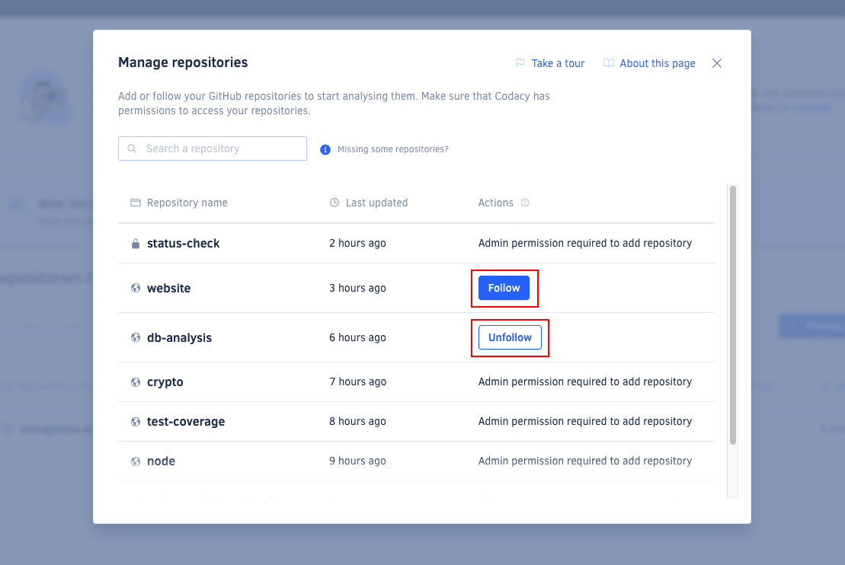Click the globe icon beside crypto
Screen dimensions: 845x565
[135, 381]
